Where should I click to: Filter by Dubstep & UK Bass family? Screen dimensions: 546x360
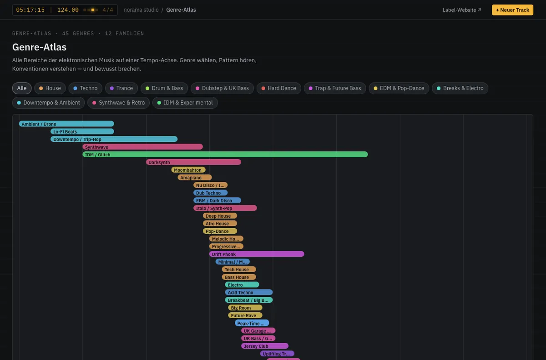(x=222, y=88)
